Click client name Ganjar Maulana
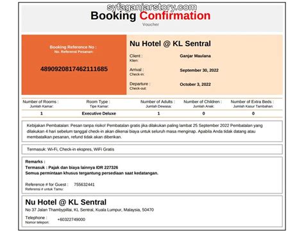 click(x=195, y=56)
